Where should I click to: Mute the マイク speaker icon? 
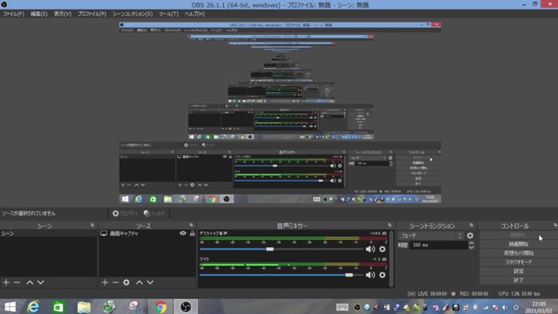(x=370, y=275)
